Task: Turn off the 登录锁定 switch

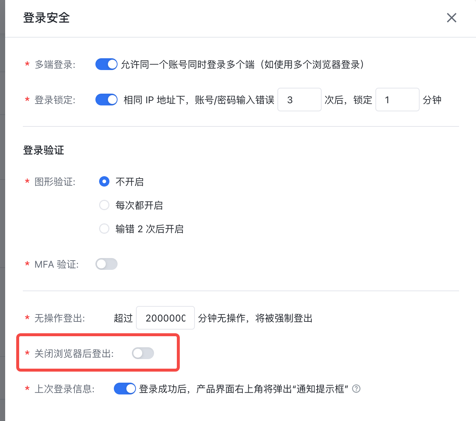Action: [106, 100]
